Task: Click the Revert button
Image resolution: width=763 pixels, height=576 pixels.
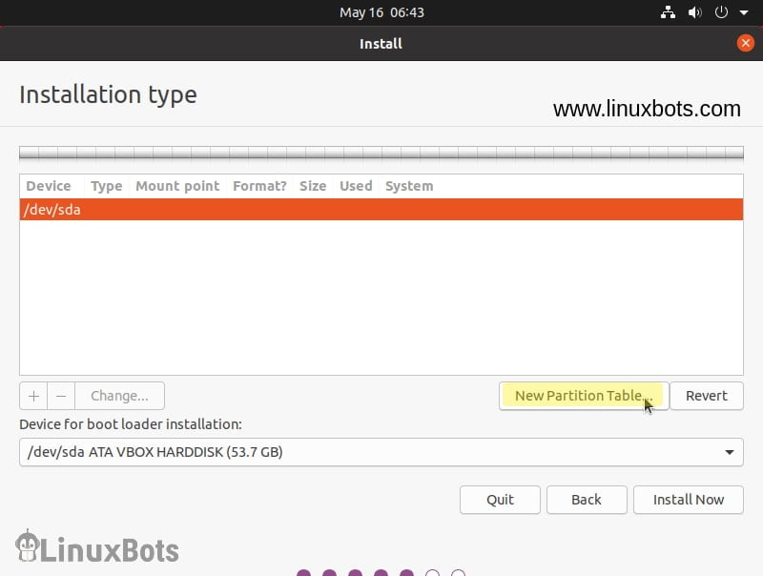Action: click(707, 395)
